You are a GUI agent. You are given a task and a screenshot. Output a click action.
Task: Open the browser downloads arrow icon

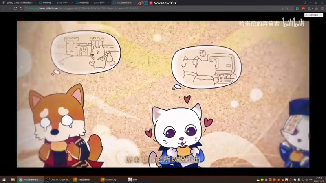pos(317,9)
